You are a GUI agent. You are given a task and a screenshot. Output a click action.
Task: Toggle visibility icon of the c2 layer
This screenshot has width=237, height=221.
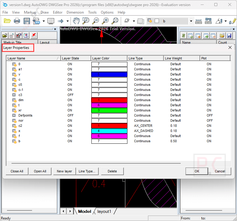[14, 126]
